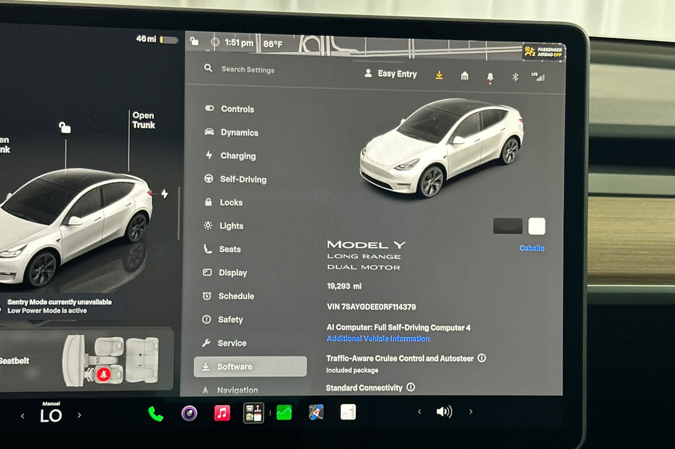Open the green energy chart app

(284, 412)
